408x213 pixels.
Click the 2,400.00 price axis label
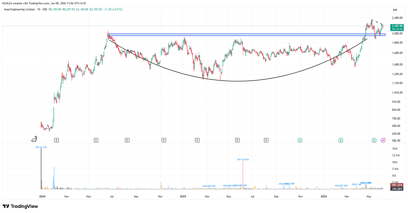(x=397, y=18)
